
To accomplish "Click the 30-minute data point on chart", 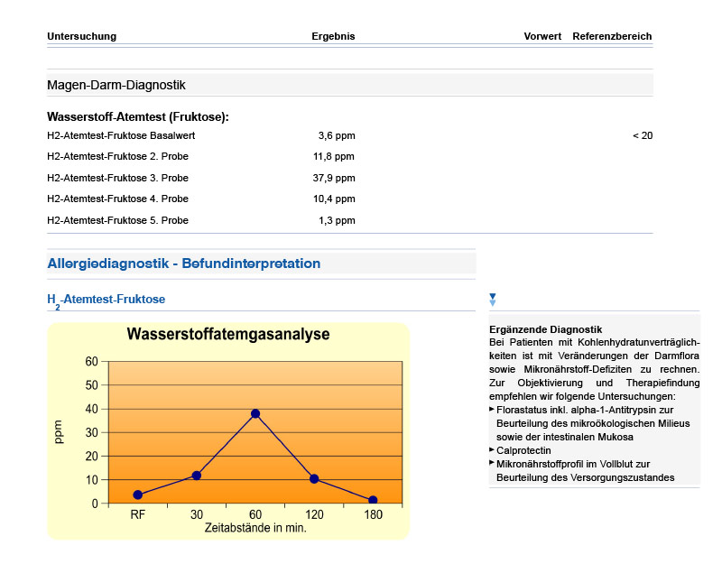I will [197, 476].
